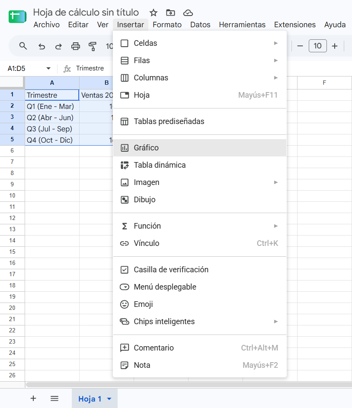The image size is (352, 408).
Task: Open the Ayuda menu
Action: click(x=335, y=25)
